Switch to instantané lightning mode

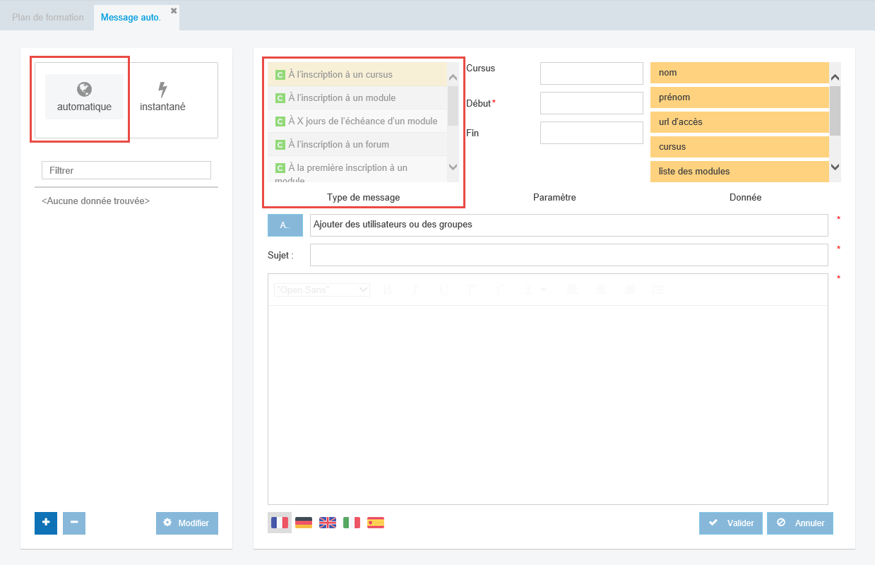click(x=162, y=97)
